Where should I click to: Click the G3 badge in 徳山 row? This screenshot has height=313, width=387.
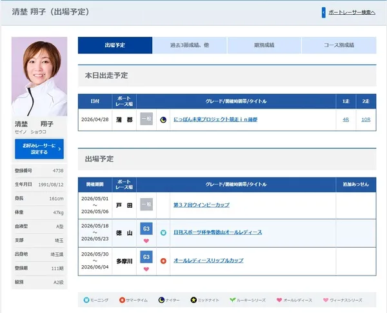146,228
